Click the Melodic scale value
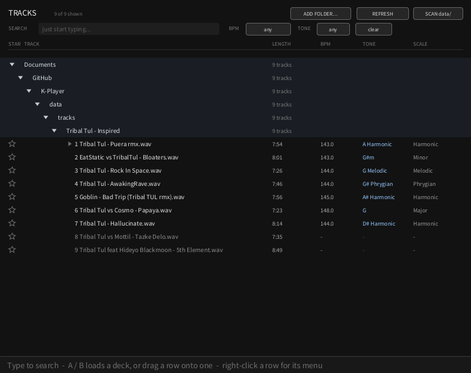 coord(423,170)
